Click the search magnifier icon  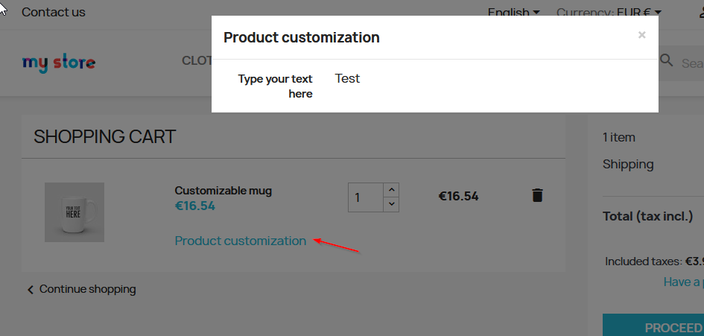pos(667,61)
